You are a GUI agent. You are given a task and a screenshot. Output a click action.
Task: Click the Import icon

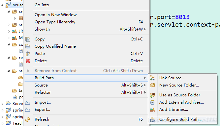click(x=27, y=103)
